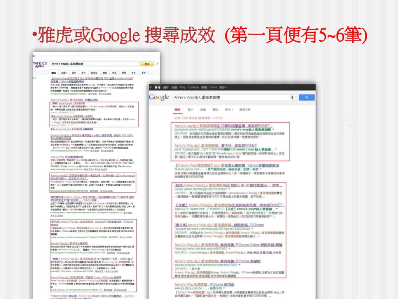Open the justmylive.pixnet.net Google result title
This screenshot has height=299, width=398.
[x=223, y=126]
